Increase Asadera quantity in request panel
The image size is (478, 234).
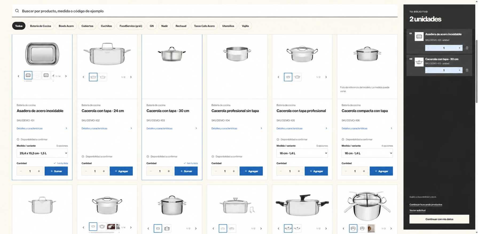pyautogui.click(x=459, y=48)
